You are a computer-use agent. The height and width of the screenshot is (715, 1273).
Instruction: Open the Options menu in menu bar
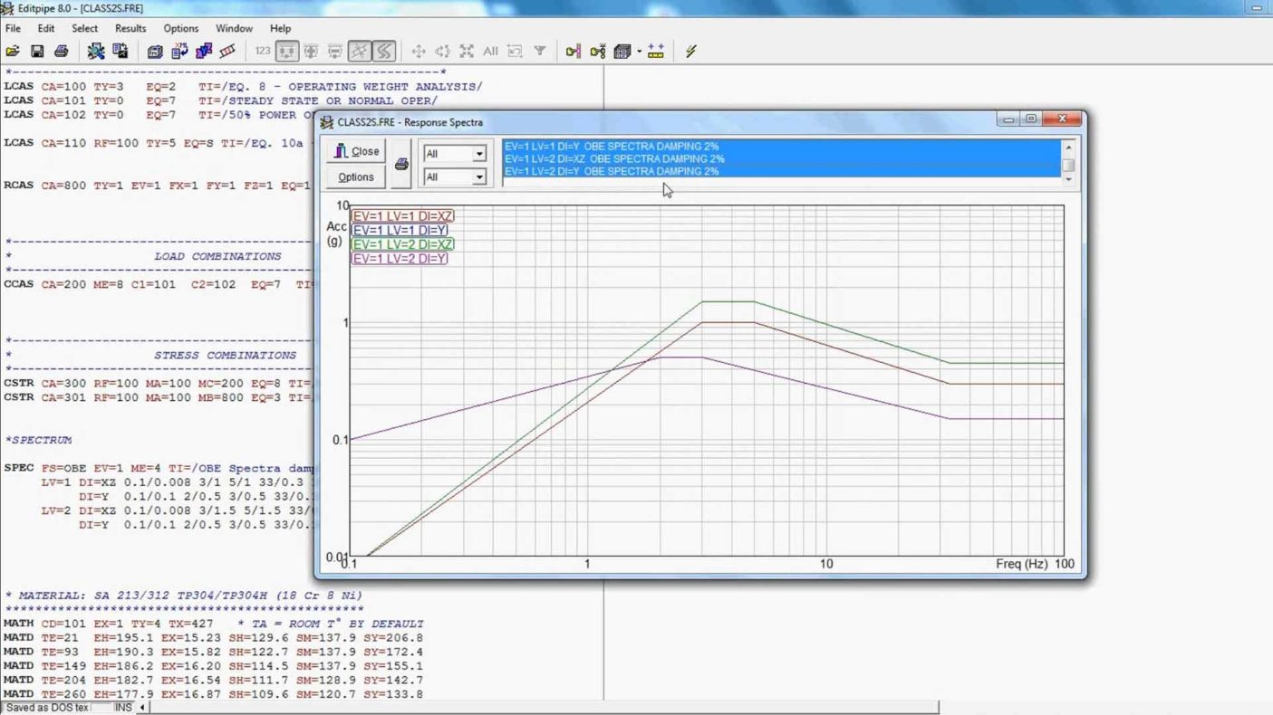click(x=180, y=28)
